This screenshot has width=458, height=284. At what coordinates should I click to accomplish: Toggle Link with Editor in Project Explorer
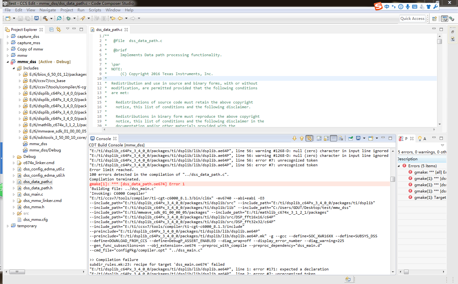59,29
